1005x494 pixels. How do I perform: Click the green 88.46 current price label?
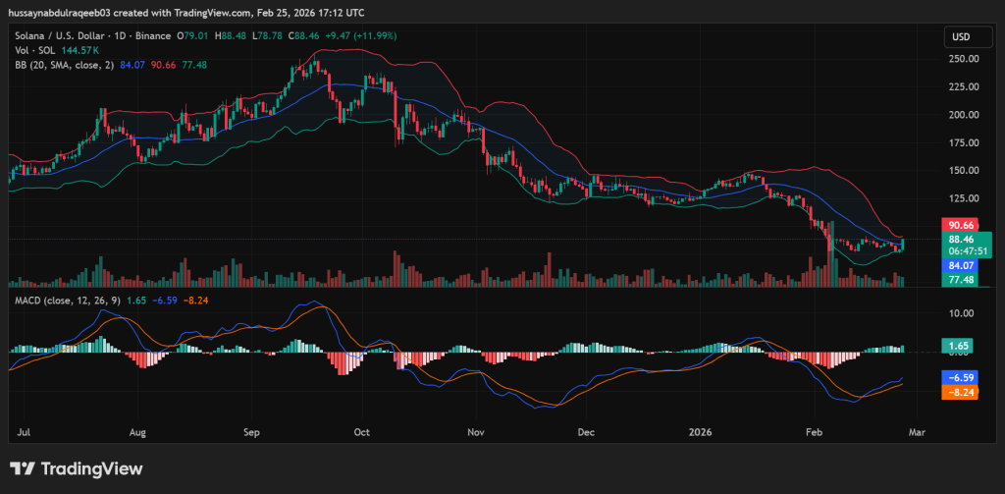961,239
